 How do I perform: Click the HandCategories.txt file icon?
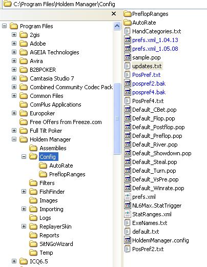(127, 31)
